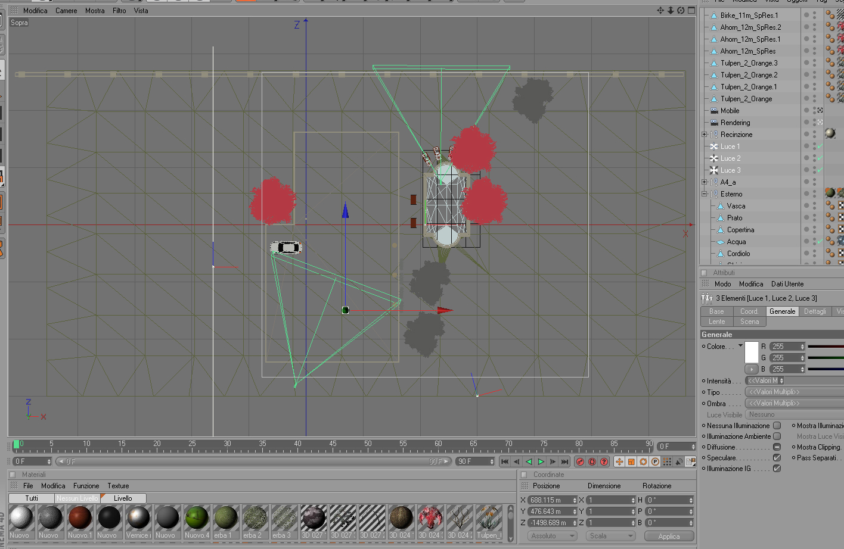Expand Colore disclosure triangle
Image resolution: width=844 pixels, height=549 pixels.
(x=740, y=346)
